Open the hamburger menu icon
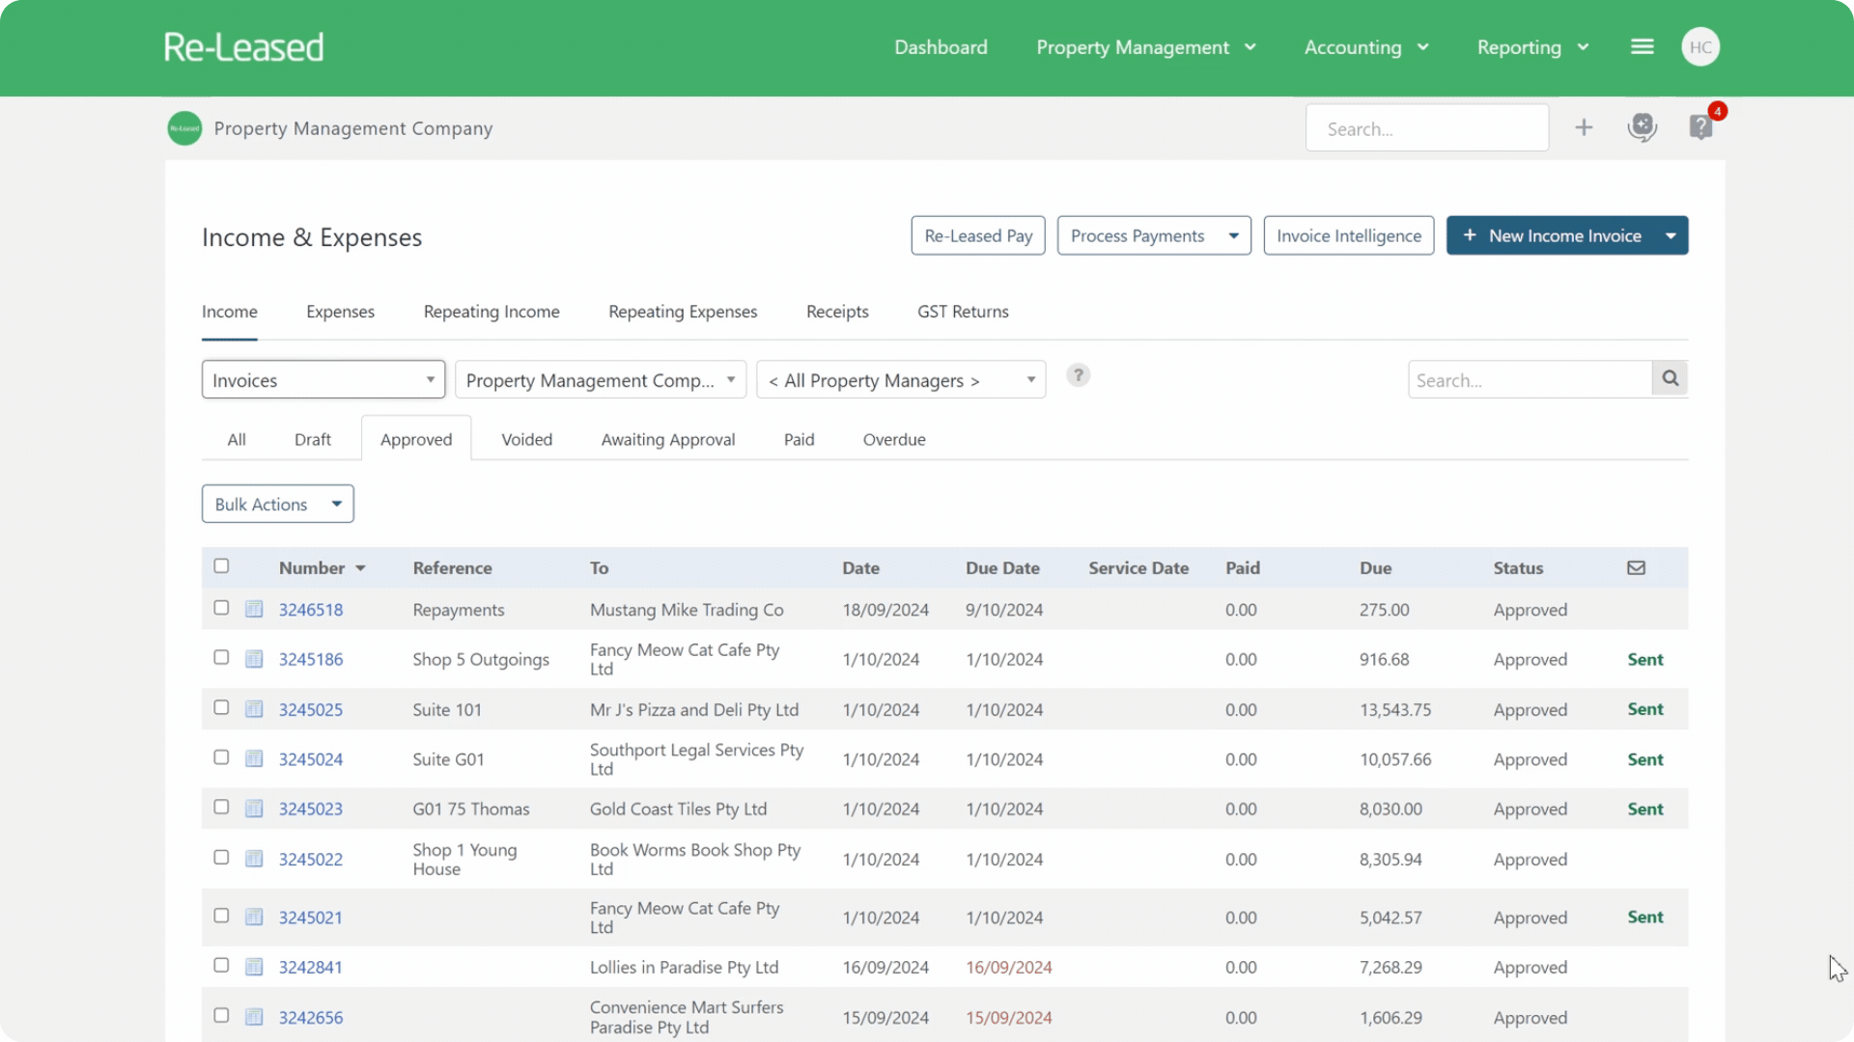 coord(1642,47)
